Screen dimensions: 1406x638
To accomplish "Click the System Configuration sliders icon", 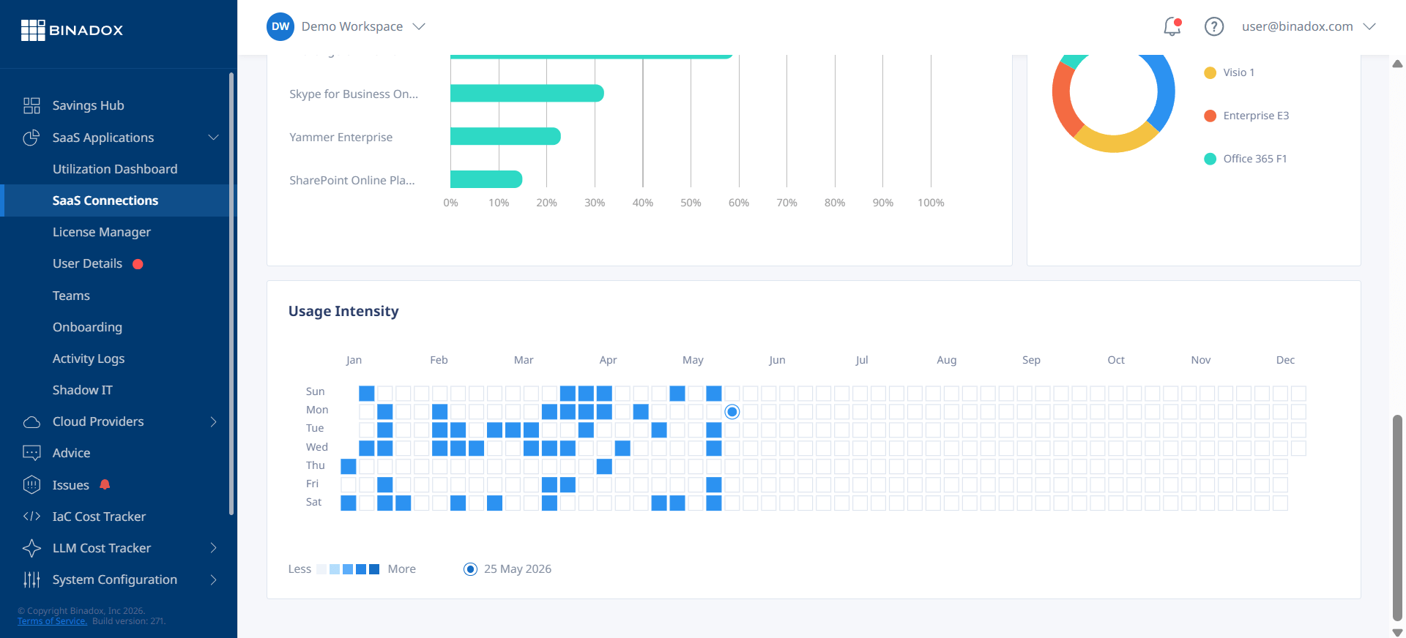I will pyautogui.click(x=31, y=579).
